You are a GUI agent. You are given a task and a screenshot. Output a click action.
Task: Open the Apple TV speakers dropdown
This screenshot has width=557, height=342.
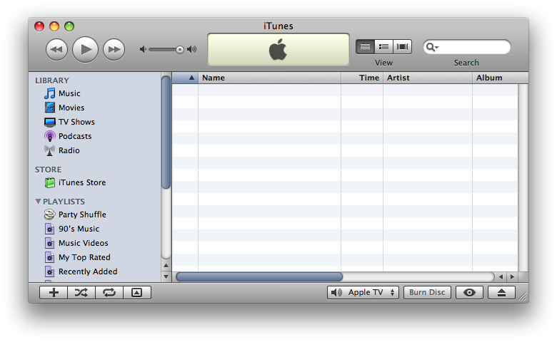pos(363,292)
